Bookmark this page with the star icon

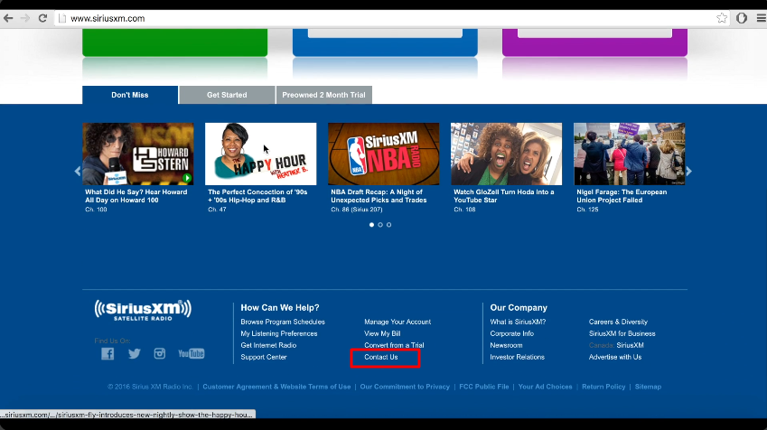[722, 18]
